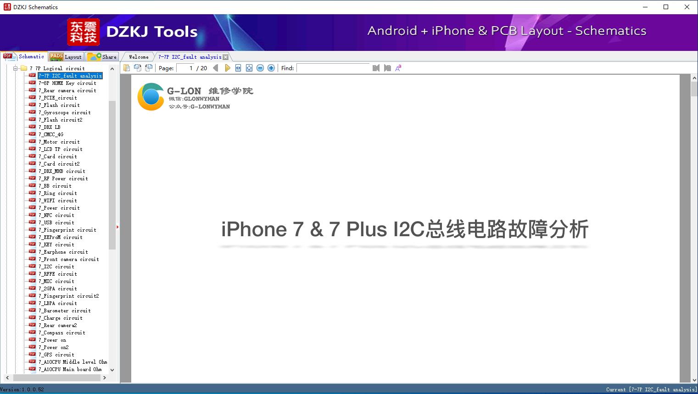
Task: Focus the Find search box
Action: 333,68
